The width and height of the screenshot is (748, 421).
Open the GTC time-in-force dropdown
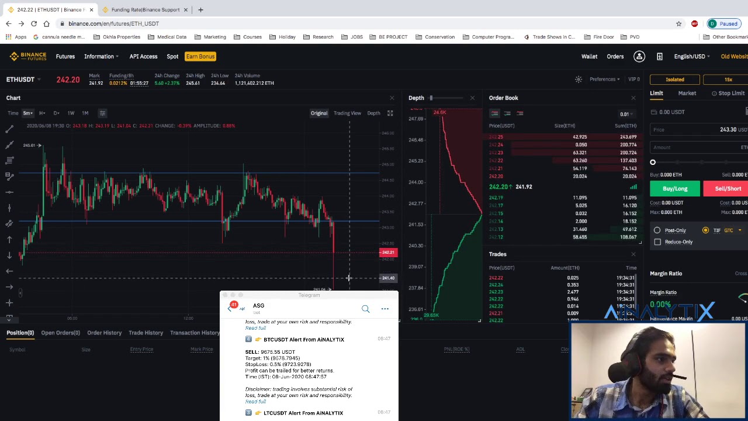(732, 230)
